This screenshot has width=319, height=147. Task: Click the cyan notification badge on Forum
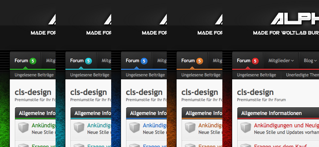[89, 61]
